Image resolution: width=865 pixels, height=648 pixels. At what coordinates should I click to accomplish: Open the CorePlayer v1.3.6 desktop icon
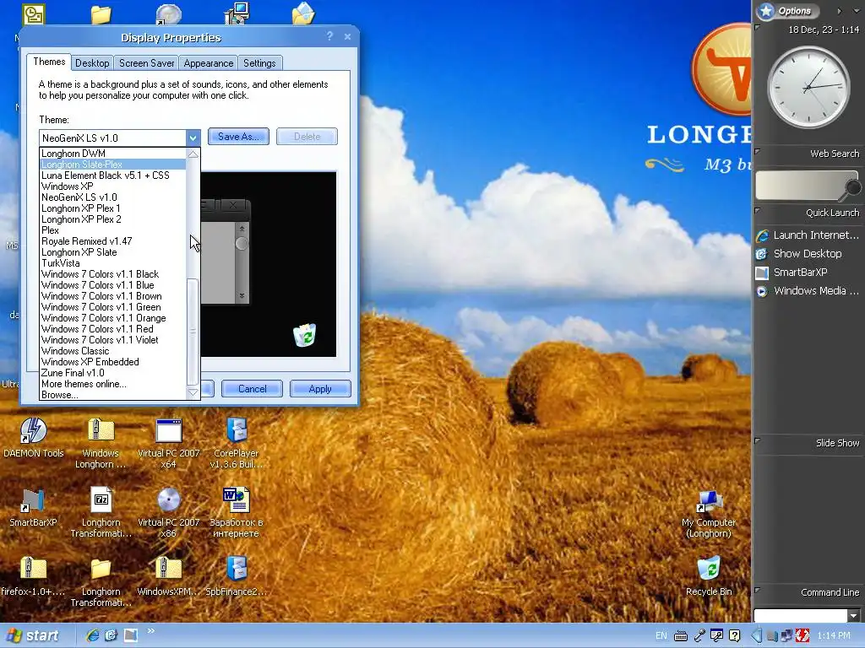pos(237,431)
